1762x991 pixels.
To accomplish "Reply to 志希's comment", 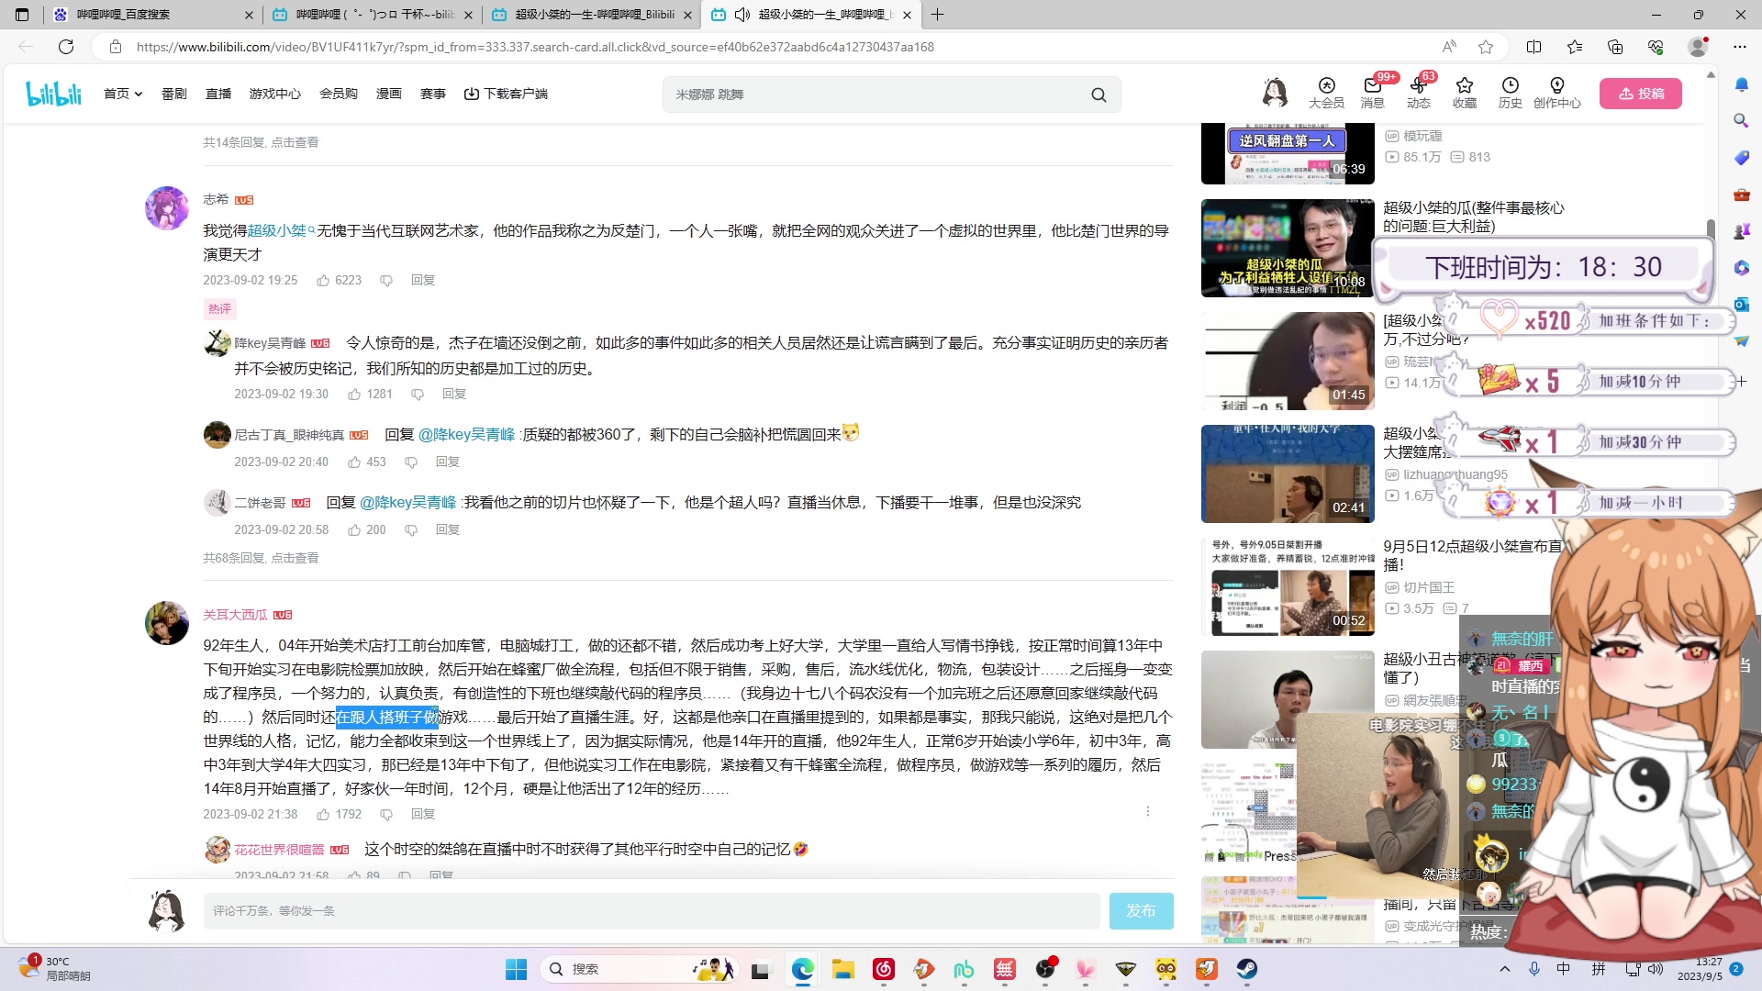I will point(423,281).
